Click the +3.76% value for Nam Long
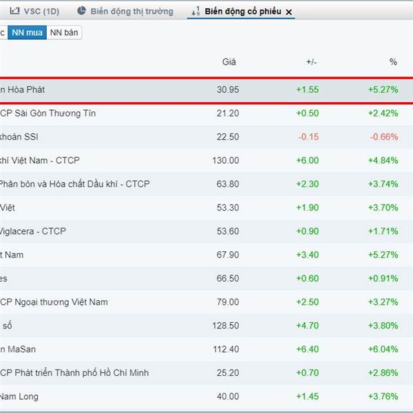 383,396
